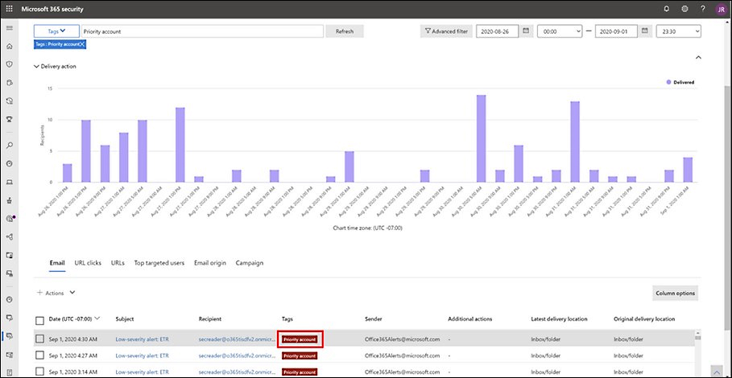Click the Latest delivery location column header
Viewport: 732px width, 378px height.
560,318
